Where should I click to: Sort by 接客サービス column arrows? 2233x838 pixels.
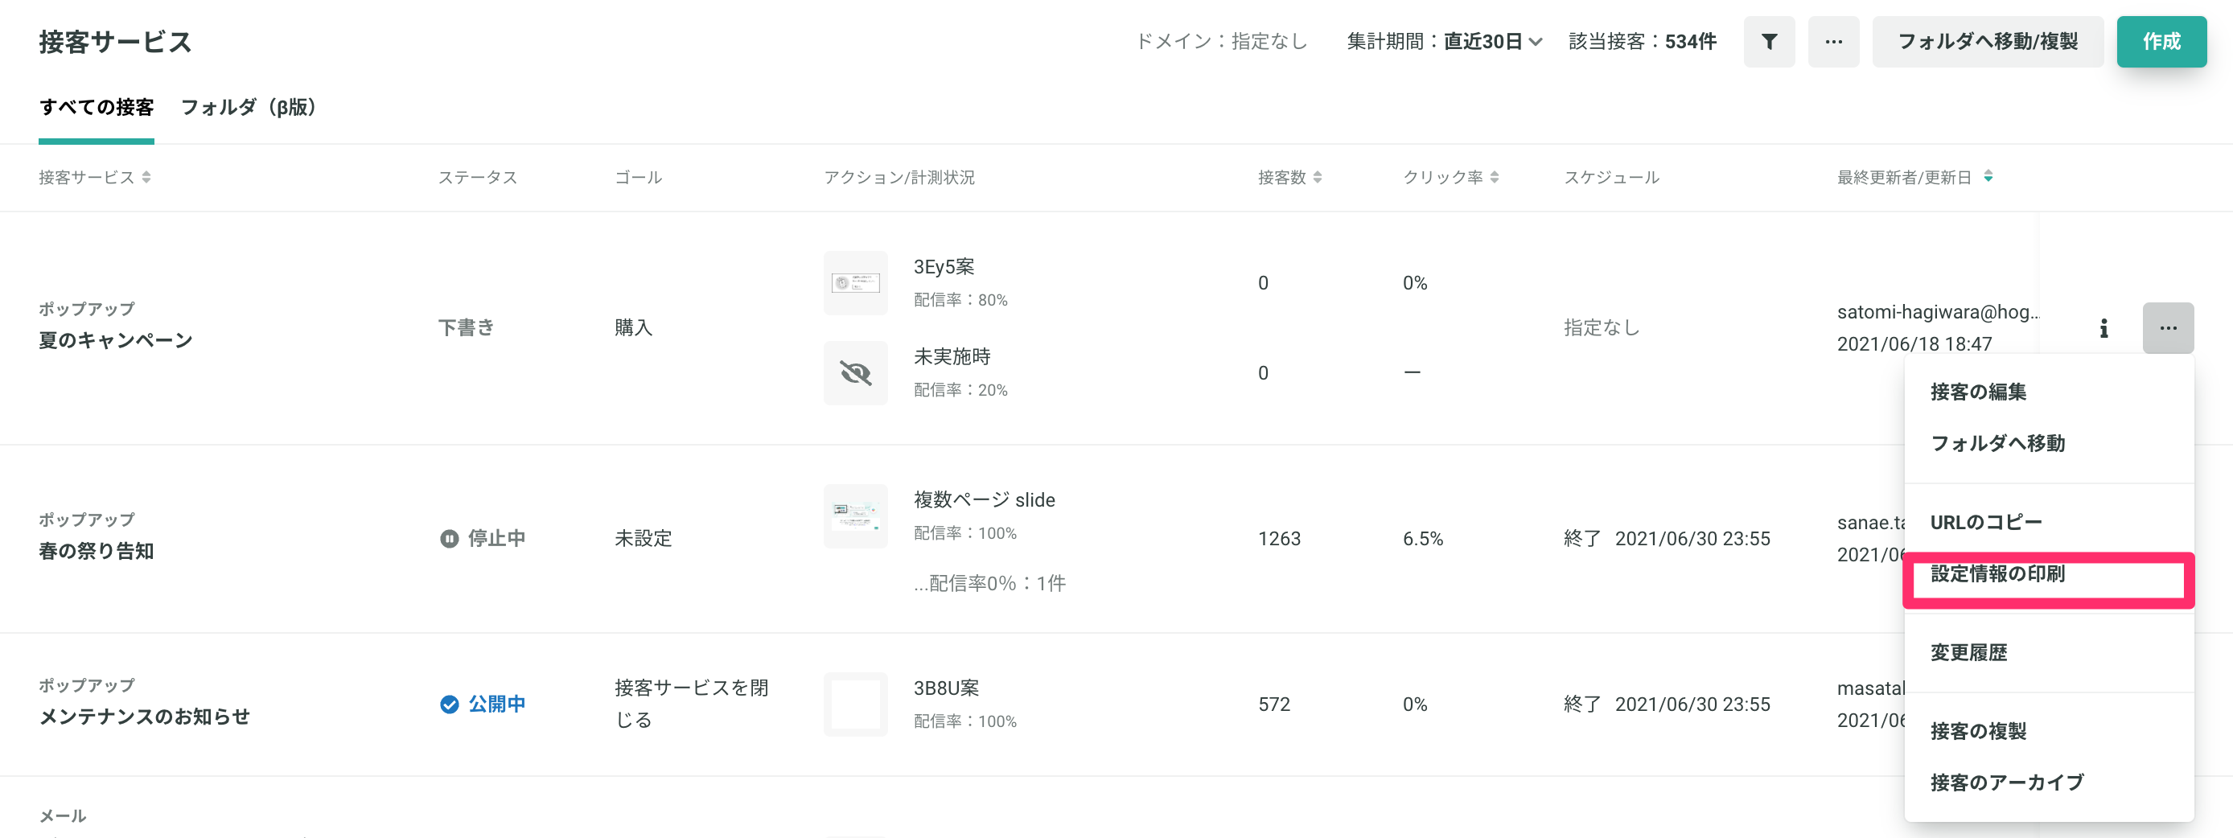pyautogui.click(x=146, y=178)
